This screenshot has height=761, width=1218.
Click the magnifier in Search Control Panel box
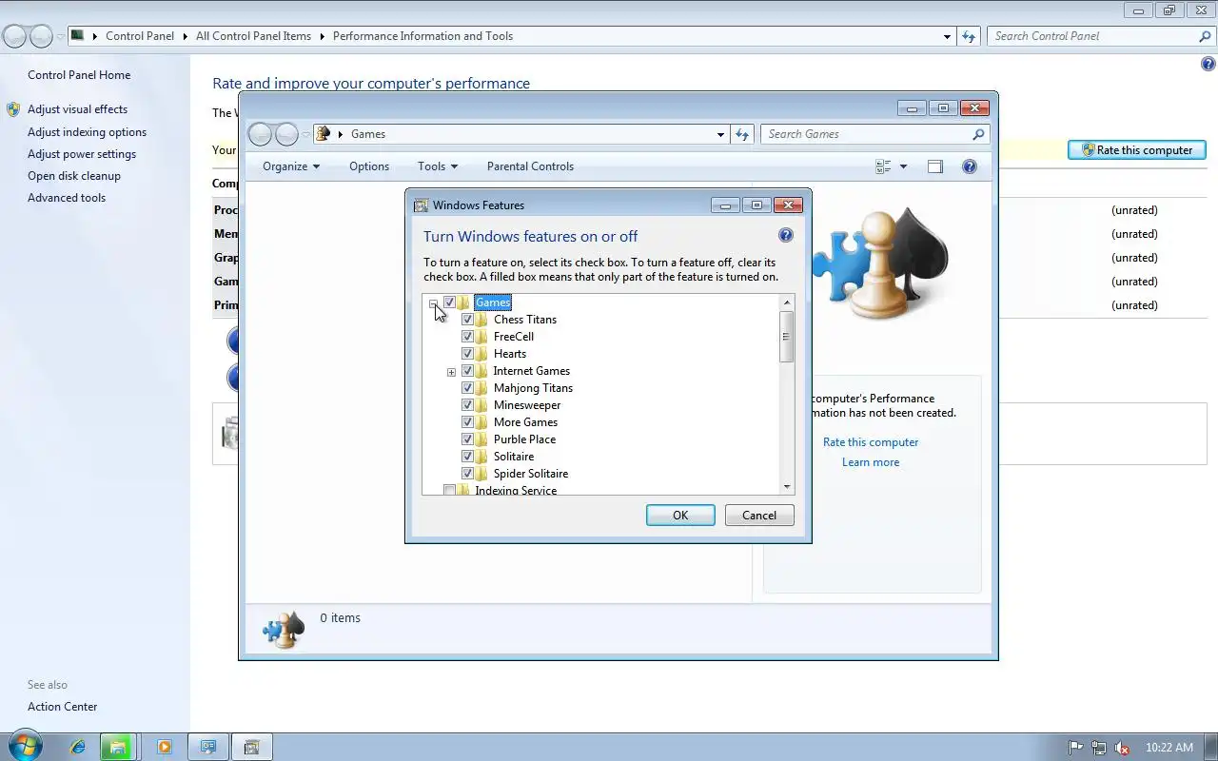(1205, 36)
